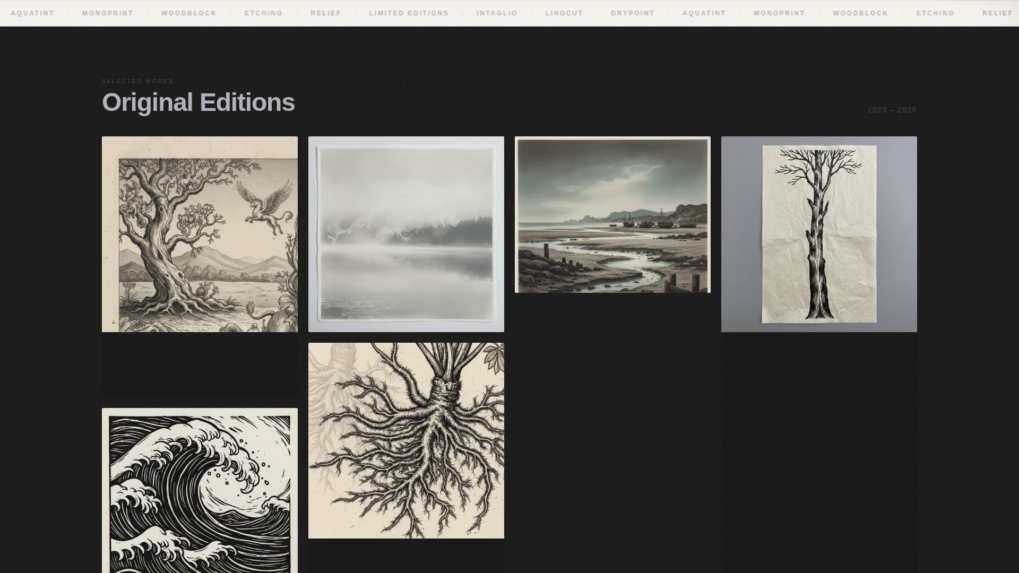Click the RELIEF navigation link

325,13
